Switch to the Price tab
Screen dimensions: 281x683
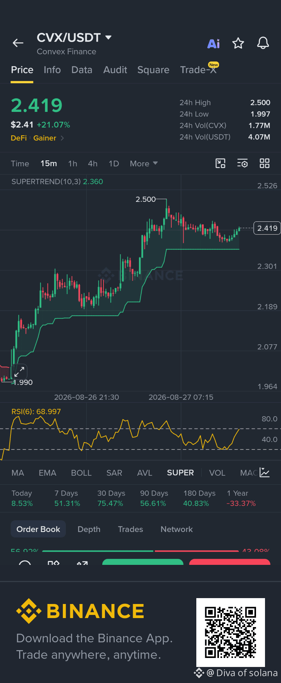tap(22, 70)
